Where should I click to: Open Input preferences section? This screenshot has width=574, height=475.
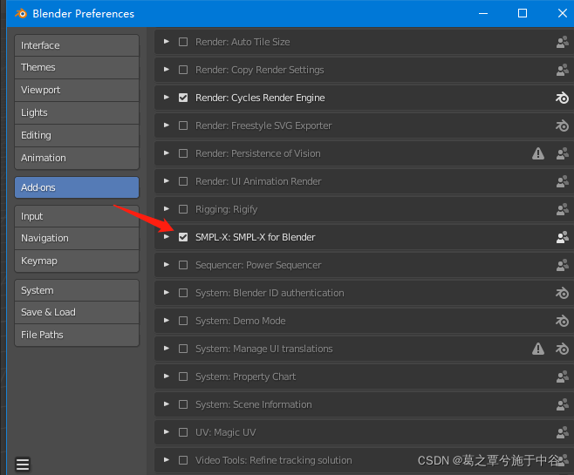point(77,216)
